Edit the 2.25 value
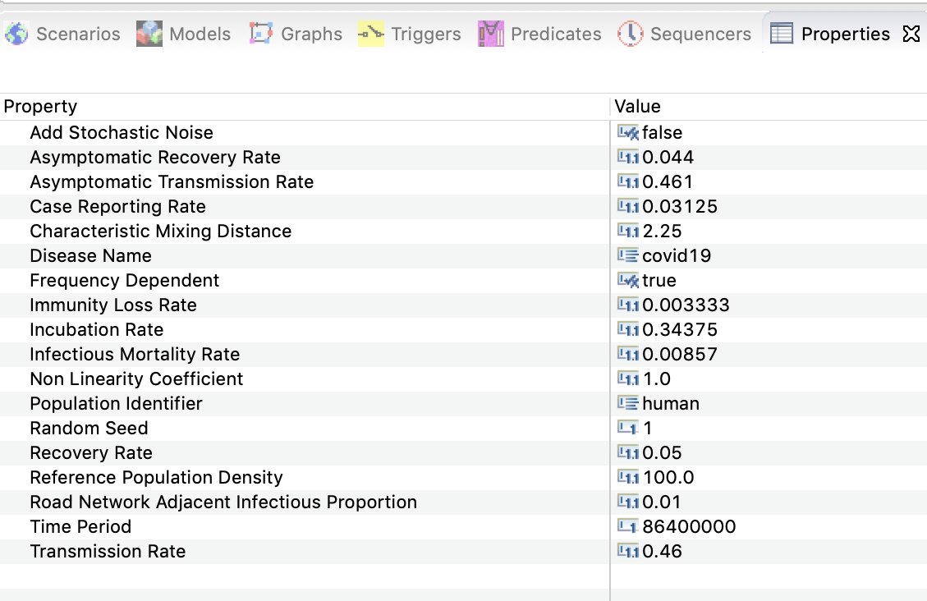This screenshot has width=927, height=601. coord(662,231)
